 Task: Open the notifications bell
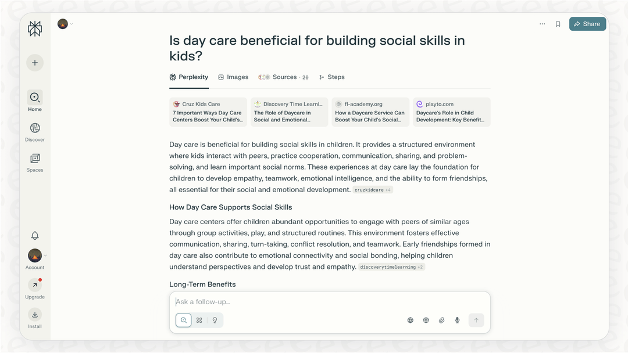point(35,235)
